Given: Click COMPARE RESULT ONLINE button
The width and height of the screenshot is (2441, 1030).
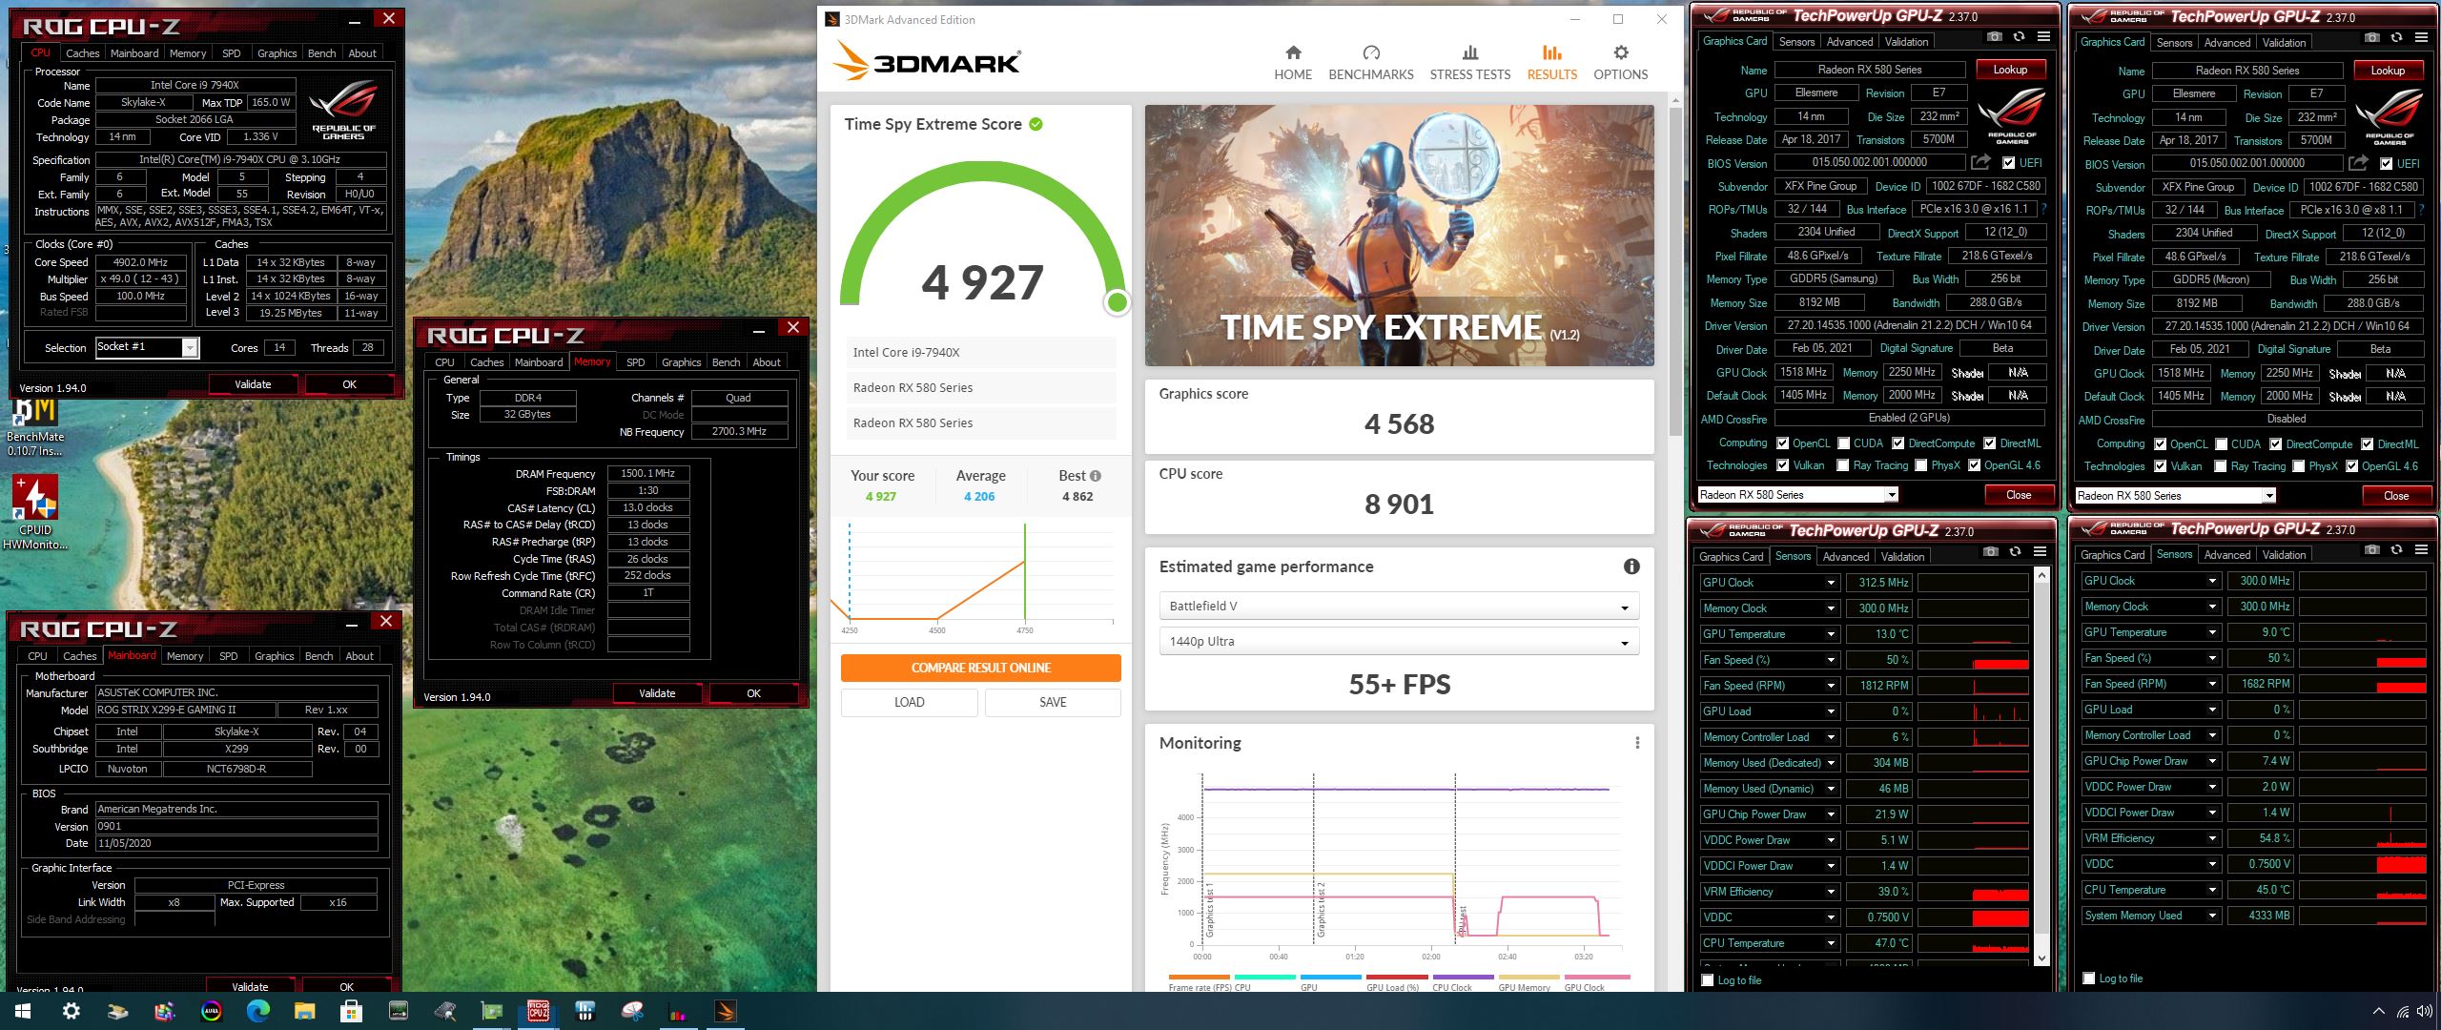Looking at the screenshot, I should click(x=980, y=668).
